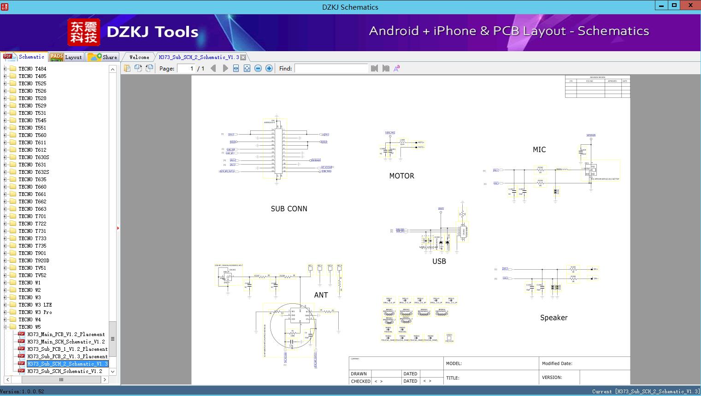Switch to the Welcome document tab
701x396 pixels.
point(139,57)
